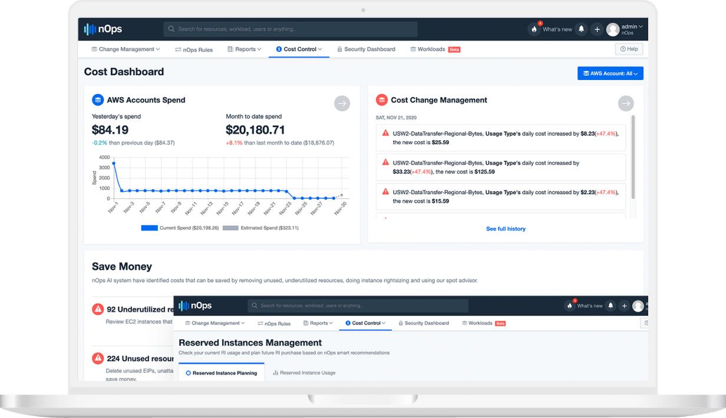Expand Cost Control dropdown in Reserved Instances window

(x=365, y=323)
